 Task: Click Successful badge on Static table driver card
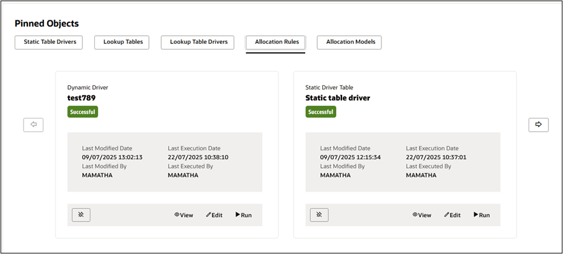click(x=320, y=112)
